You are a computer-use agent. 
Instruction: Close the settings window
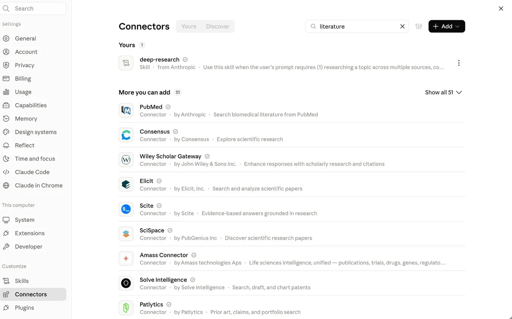pyautogui.click(x=501, y=8)
